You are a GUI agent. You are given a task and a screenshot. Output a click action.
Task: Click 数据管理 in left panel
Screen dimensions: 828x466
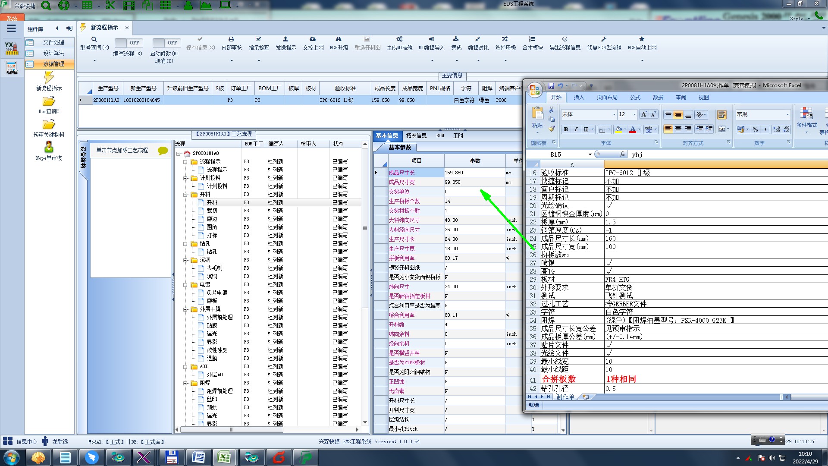53,64
